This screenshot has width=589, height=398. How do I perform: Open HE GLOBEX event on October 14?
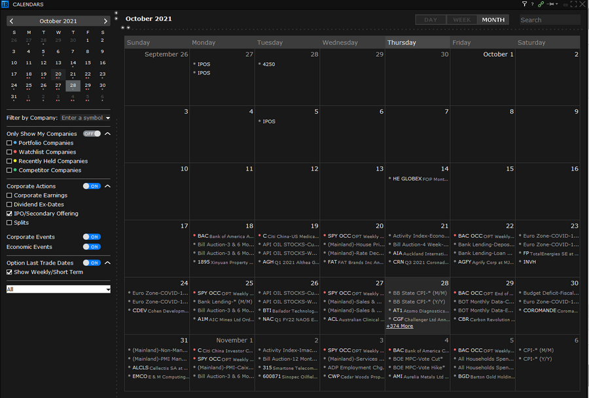pyautogui.click(x=420, y=179)
